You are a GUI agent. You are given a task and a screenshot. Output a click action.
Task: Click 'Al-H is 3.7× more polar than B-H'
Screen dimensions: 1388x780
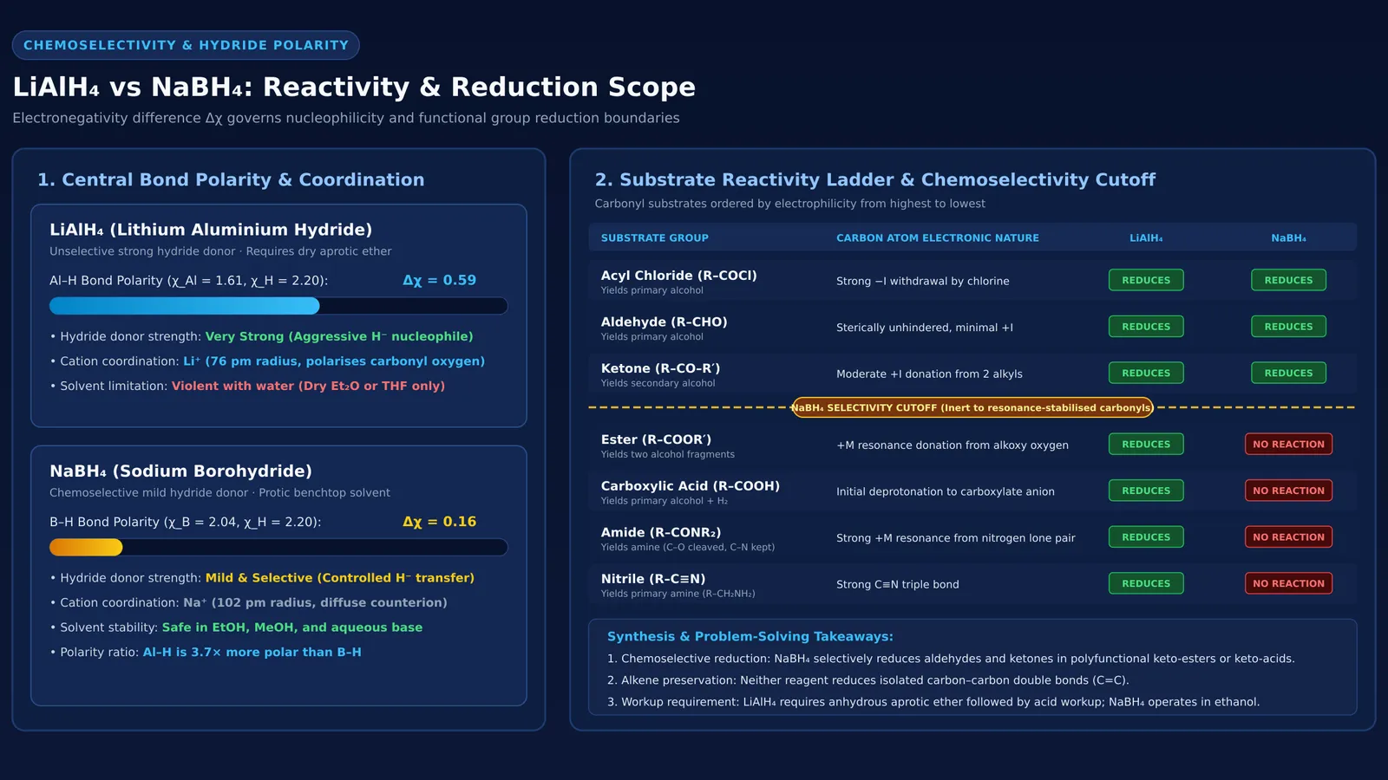tap(252, 652)
